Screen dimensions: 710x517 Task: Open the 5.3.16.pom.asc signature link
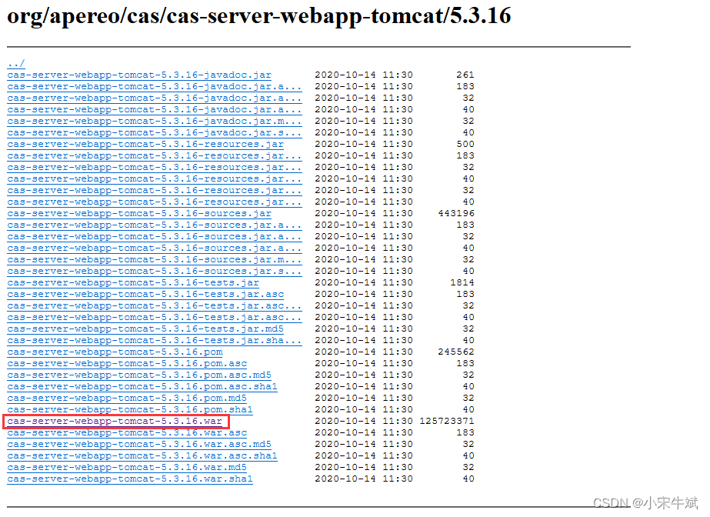pos(127,364)
